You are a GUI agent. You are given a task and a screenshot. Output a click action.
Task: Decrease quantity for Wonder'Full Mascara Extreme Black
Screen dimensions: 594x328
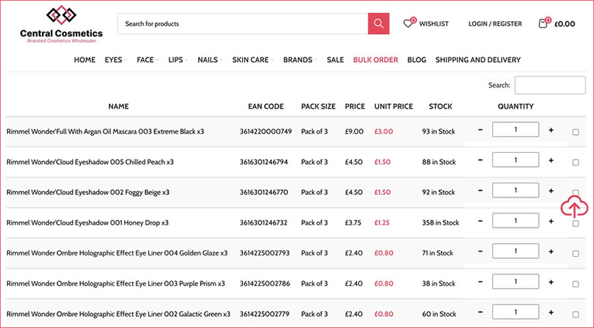tap(480, 130)
